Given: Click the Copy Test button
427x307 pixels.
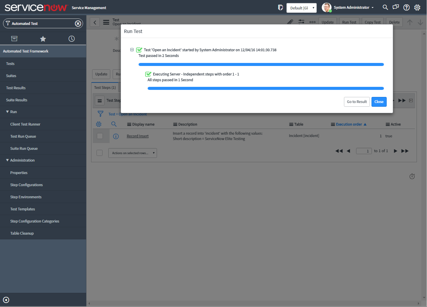Looking at the screenshot, I should [373, 22].
